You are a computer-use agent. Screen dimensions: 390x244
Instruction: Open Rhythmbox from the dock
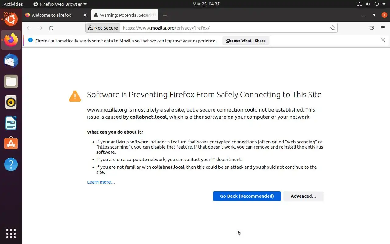[11, 102]
